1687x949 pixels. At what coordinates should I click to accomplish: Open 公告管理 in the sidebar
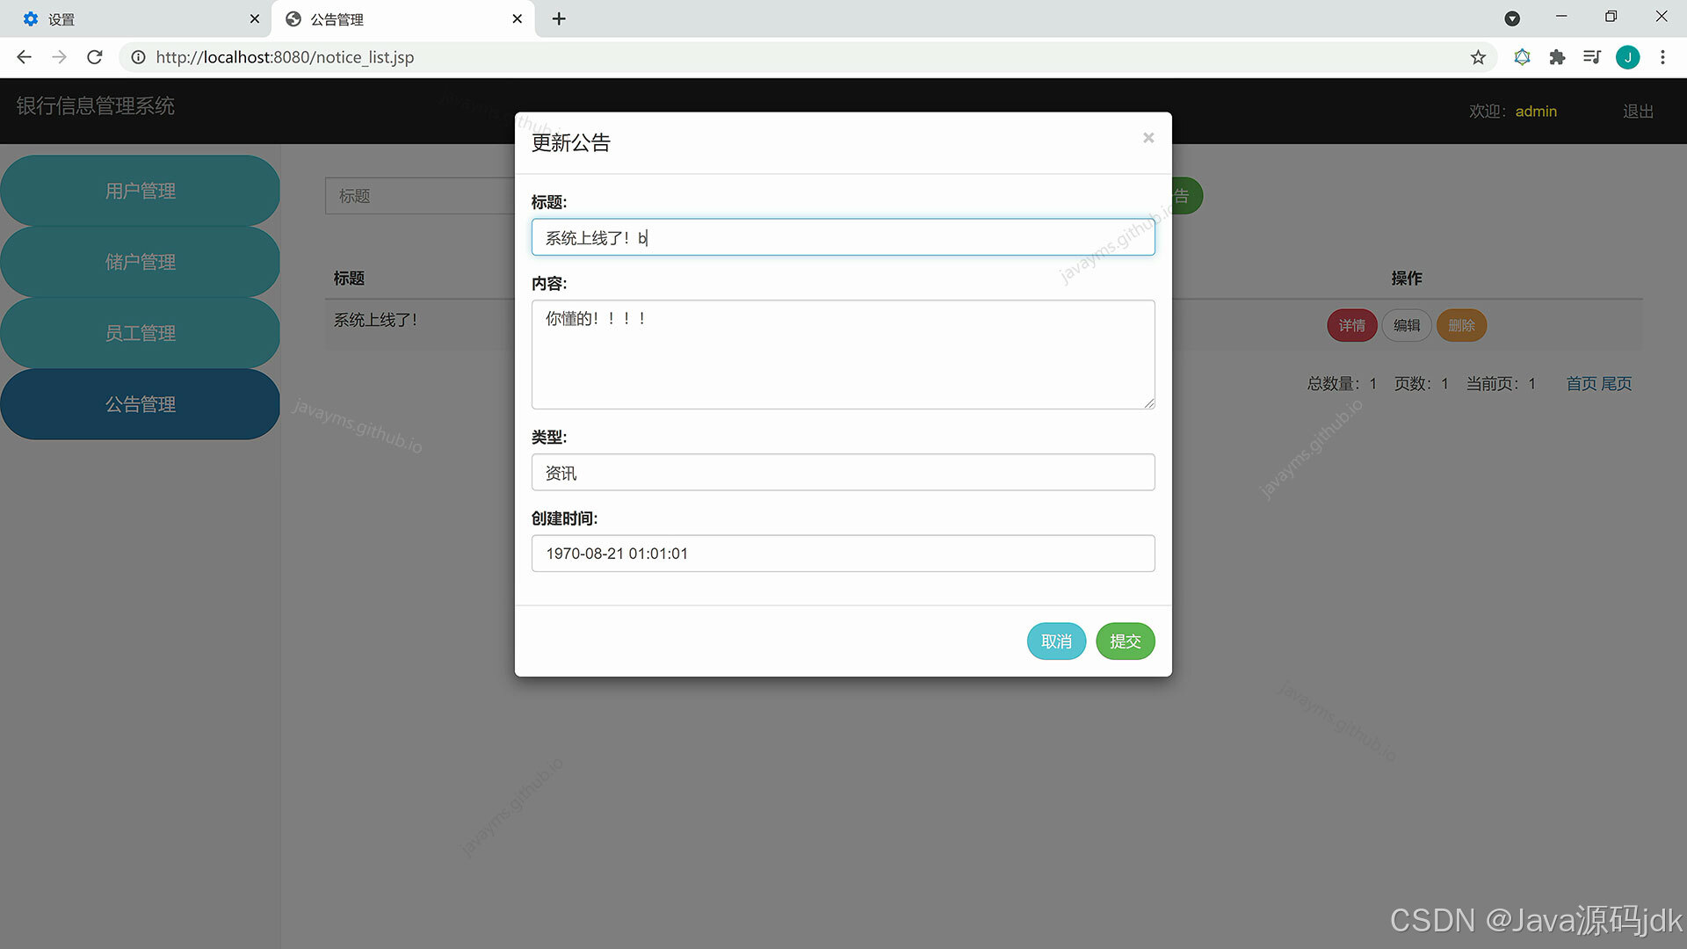[141, 404]
